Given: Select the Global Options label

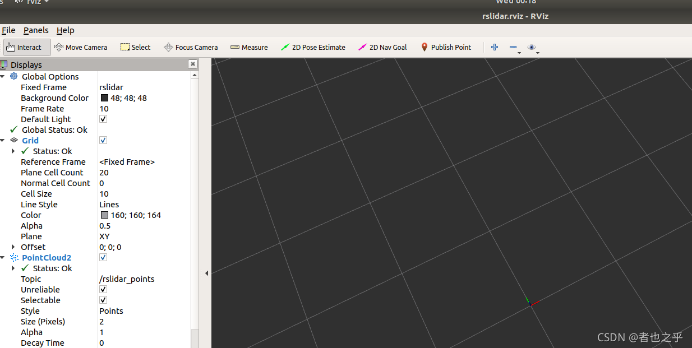Looking at the screenshot, I should coord(50,76).
